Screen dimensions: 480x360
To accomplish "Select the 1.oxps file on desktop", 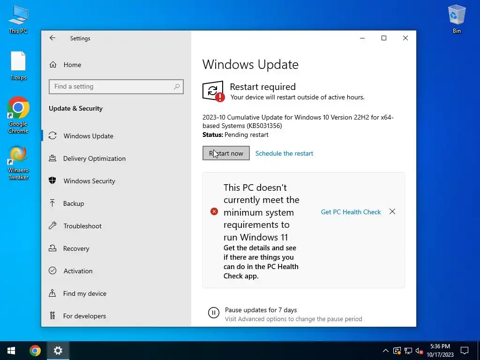I will tap(18, 66).
